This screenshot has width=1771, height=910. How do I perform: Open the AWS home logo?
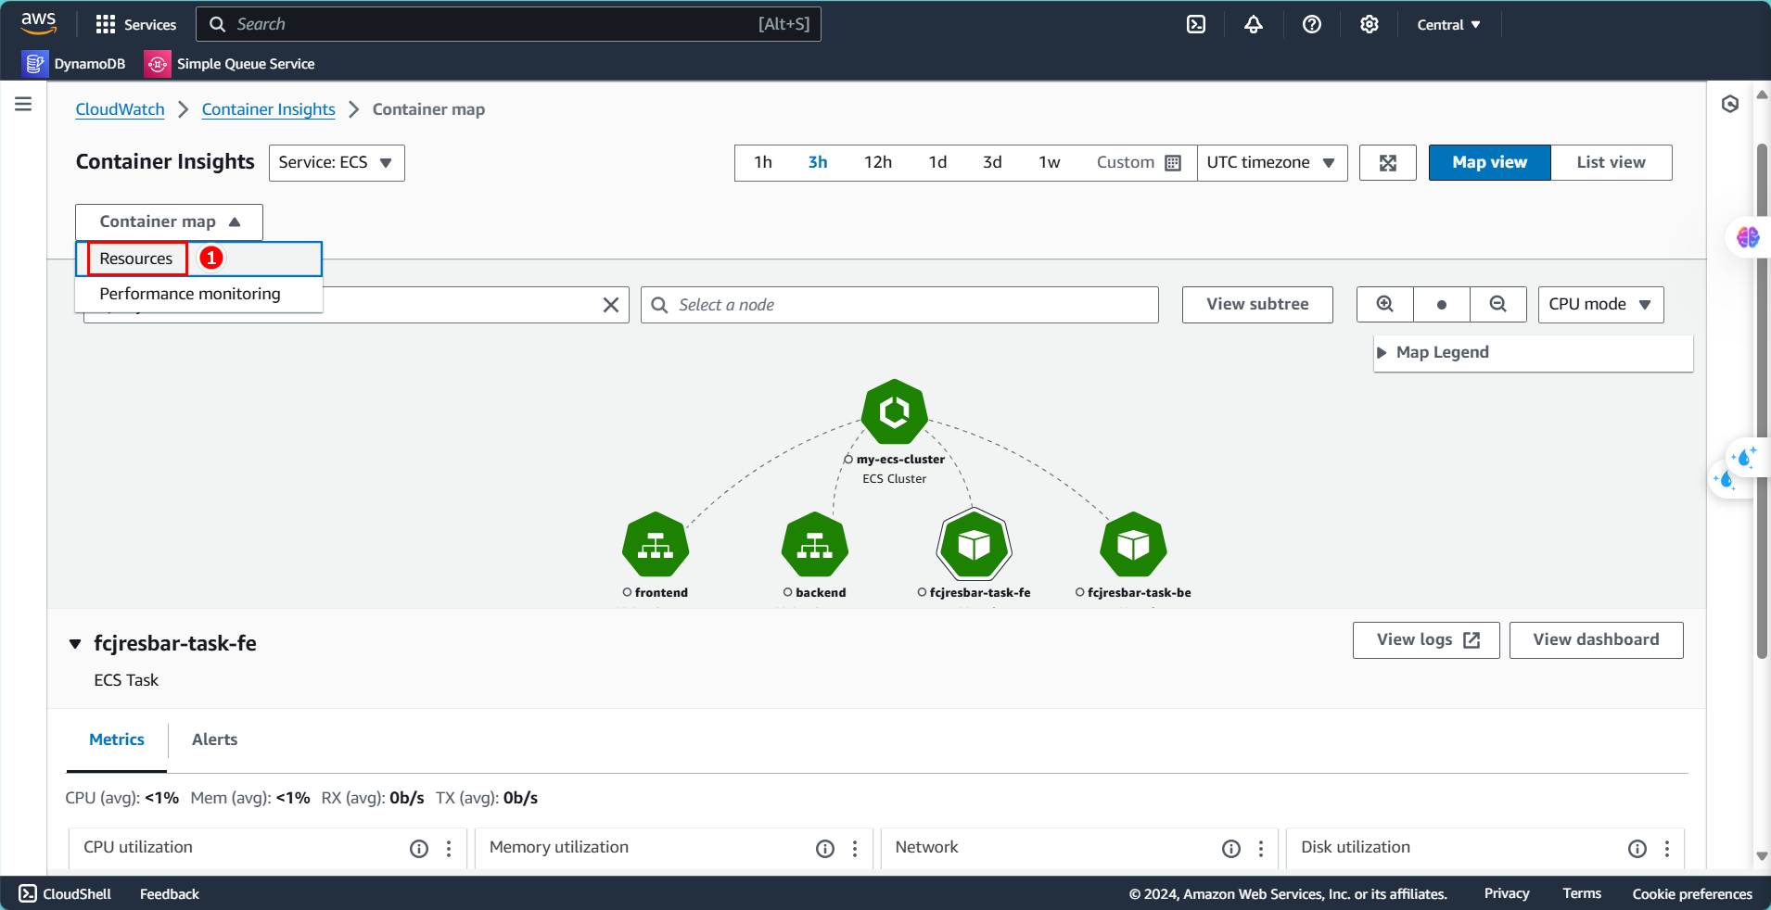[x=38, y=23]
